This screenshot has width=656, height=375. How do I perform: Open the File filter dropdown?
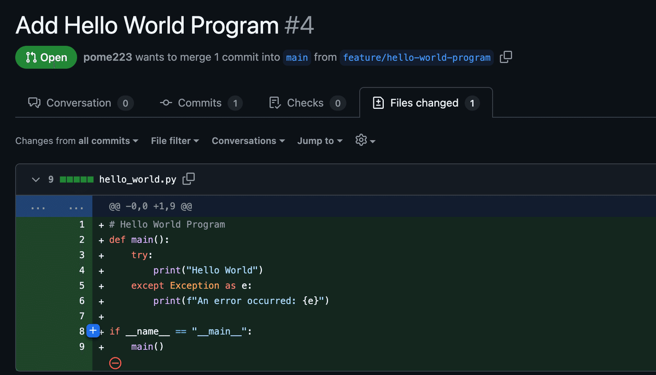tap(174, 140)
